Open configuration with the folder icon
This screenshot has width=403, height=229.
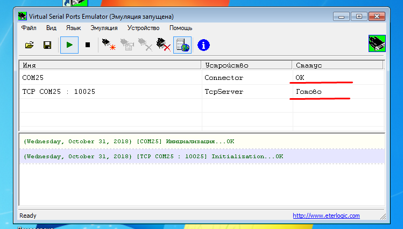29,45
